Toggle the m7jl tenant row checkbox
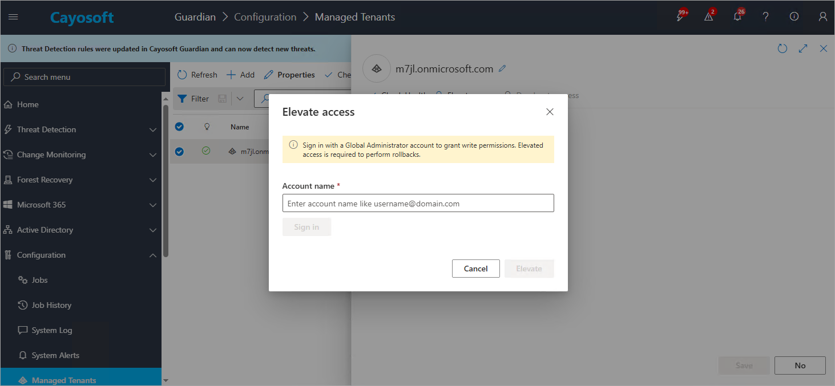The height and width of the screenshot is (386, 835). [179, 151]
